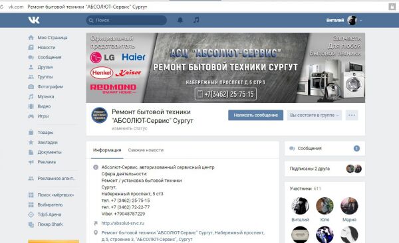The width and height of the screenshot is (399, 243).
Task: Open the http://absolut-srvc.ru link
Action: [122, 224]
